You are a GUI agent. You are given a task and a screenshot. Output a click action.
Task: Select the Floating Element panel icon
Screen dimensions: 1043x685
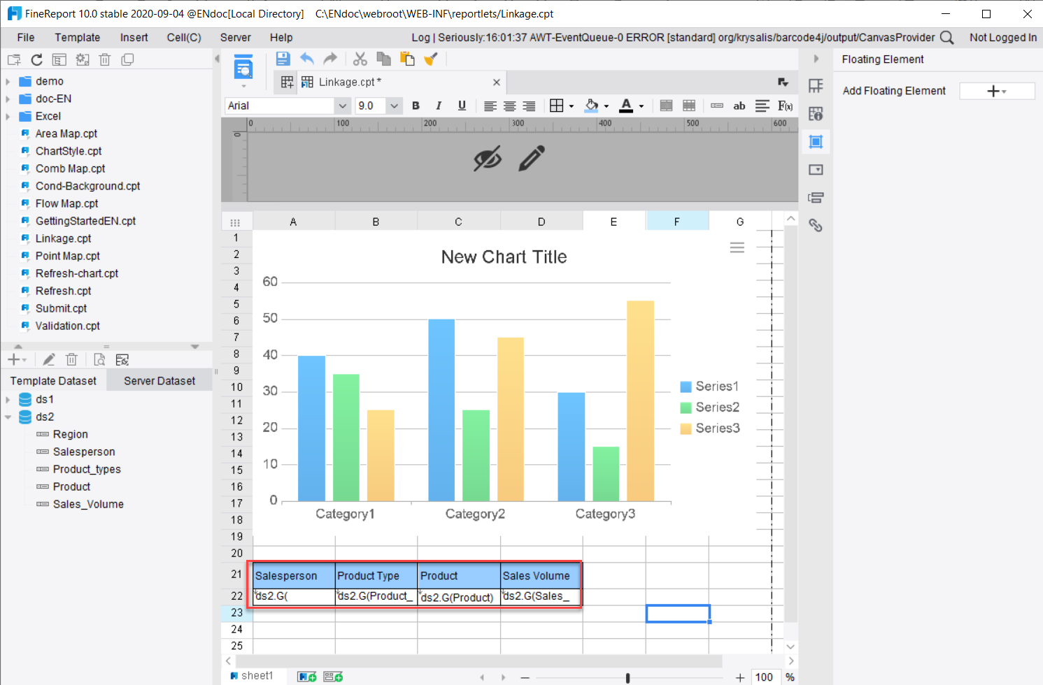816,141
